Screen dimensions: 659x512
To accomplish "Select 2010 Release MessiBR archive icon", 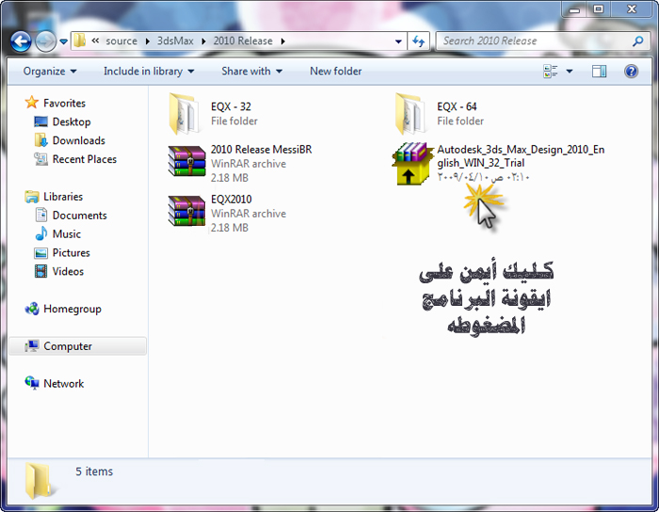I will click(x=186, y=160).
